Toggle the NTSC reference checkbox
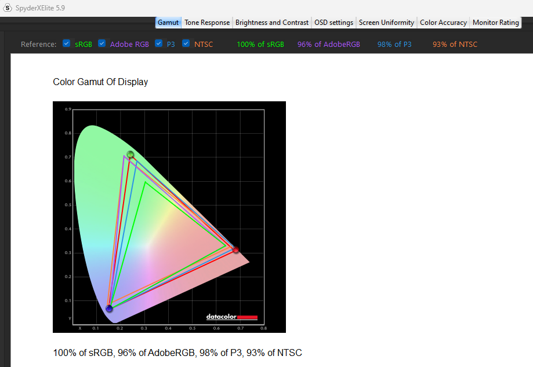The height and width of the screenshot is (367, 533). coord(186,44)
